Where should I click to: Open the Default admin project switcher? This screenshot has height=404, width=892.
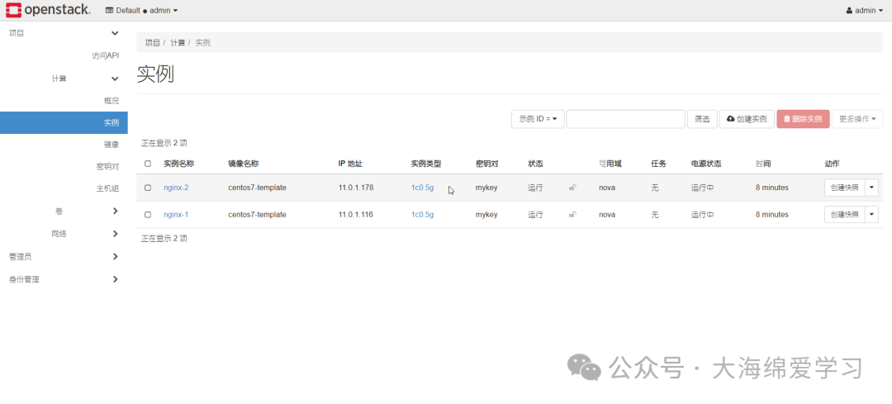click(142, 10)
